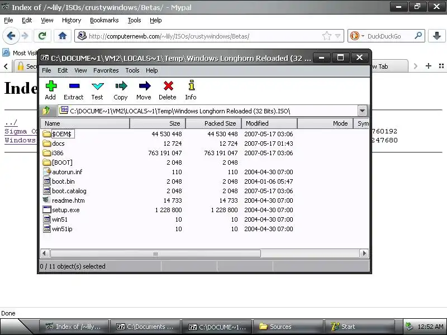Switch to Index of /~lily taskbar button

click(x=74, y=327)
